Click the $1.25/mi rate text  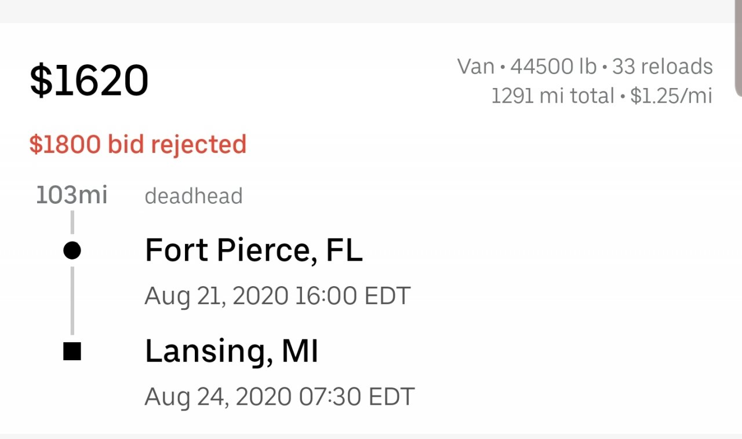(x=671, y=96)
